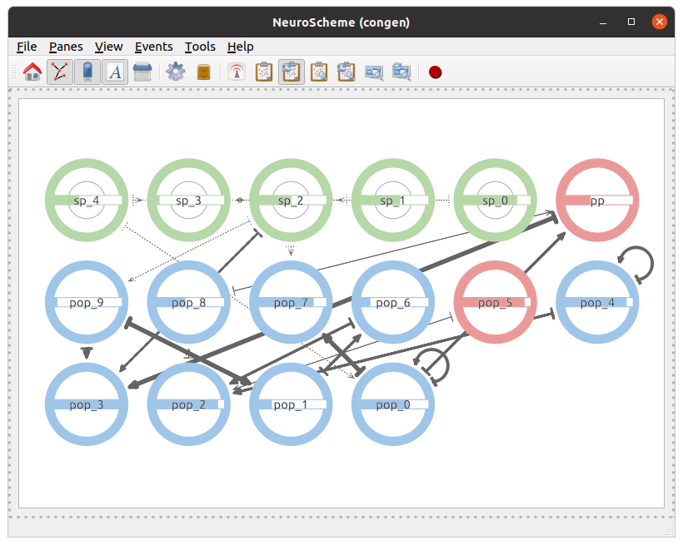683x545 pixels.
Task: Click the first clipboard scatter icon
Action: pos(264,72)
